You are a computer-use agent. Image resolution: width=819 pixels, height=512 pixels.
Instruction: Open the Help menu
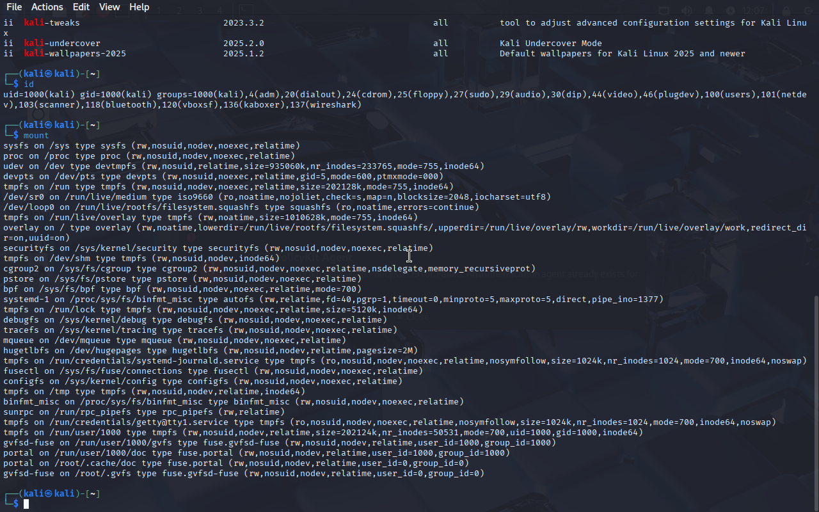139,7
